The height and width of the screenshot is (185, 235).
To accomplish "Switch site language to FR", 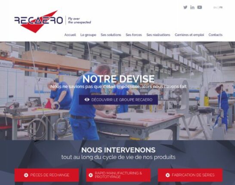I will point(221,7).
